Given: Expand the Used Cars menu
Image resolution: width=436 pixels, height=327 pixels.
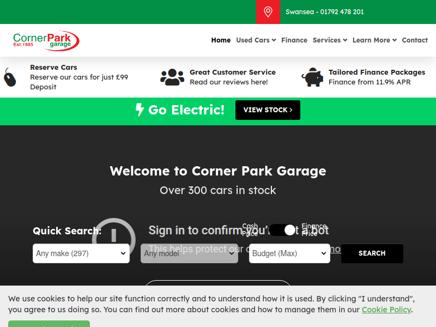Looking at the screenshot, I should tap(256, 40).
